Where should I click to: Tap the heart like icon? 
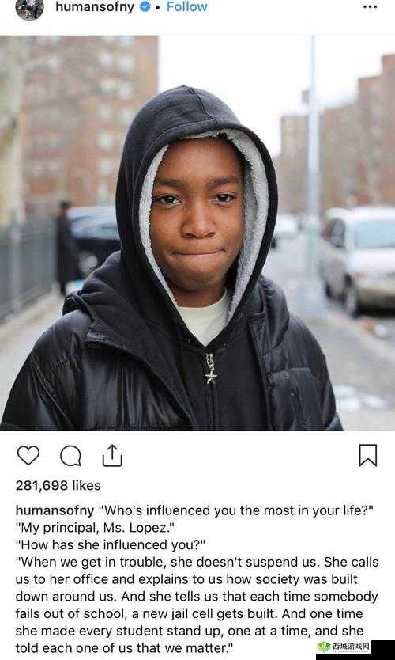[x=28, y=456]
